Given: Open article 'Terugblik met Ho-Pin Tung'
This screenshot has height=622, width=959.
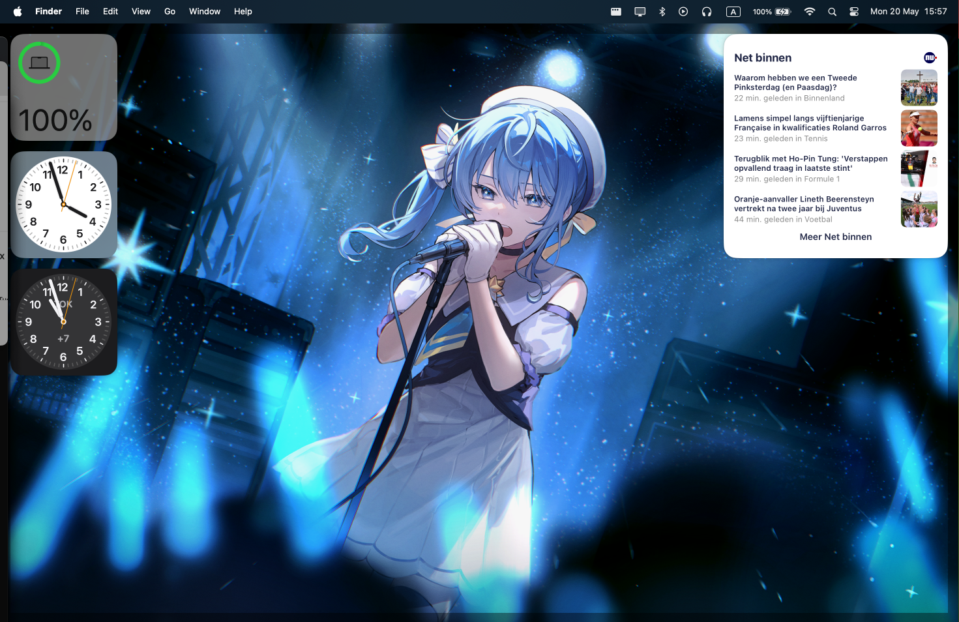Looking at the screenshot, I should click(811, 163).
